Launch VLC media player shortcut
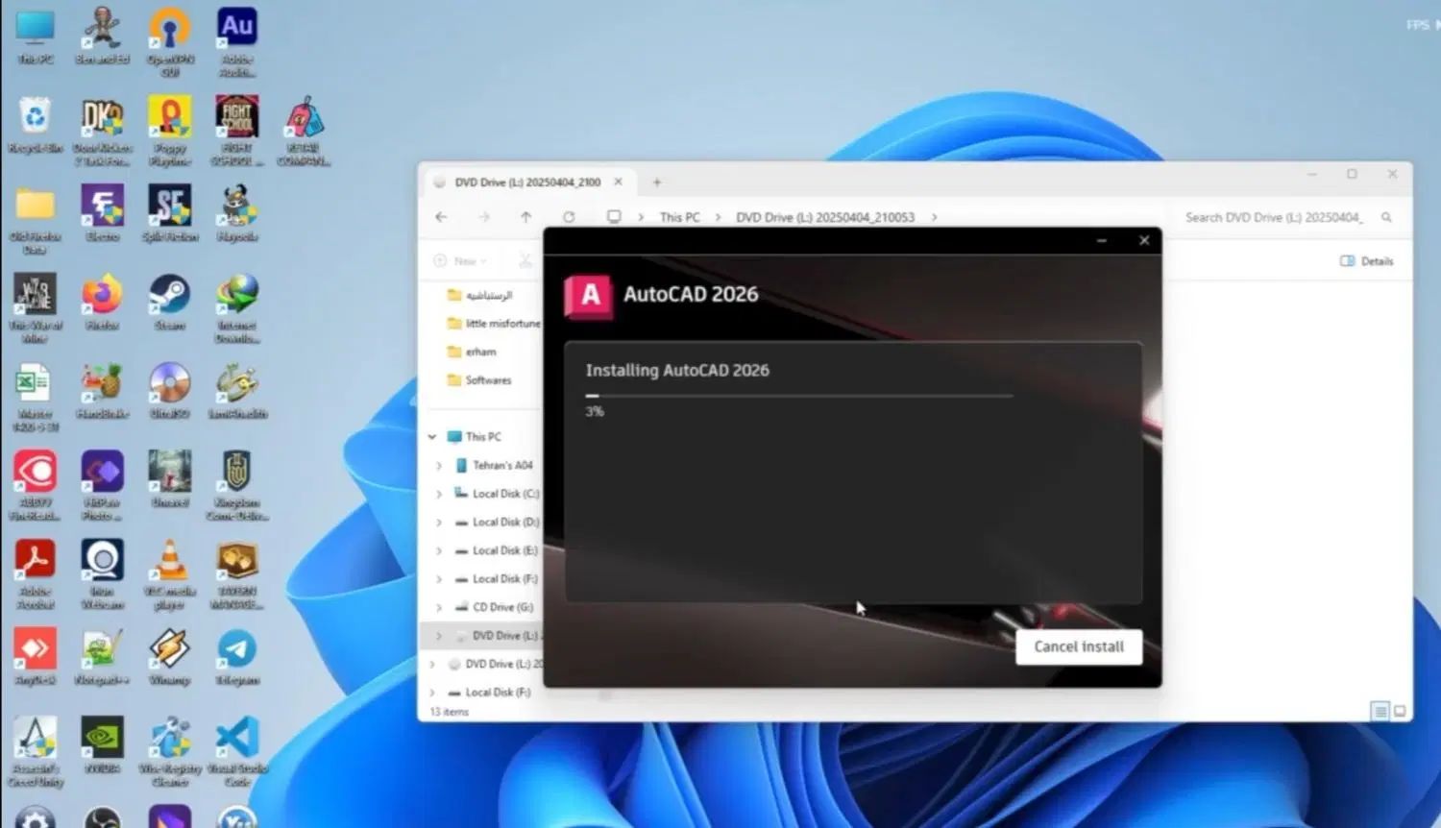1441x828 pixels. [x=170, y=574]
